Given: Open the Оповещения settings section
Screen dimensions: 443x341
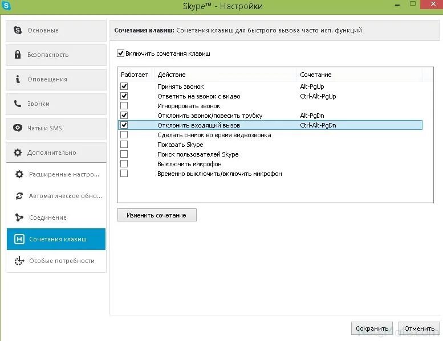Looking at the screenshot, I should coord(56,79).
